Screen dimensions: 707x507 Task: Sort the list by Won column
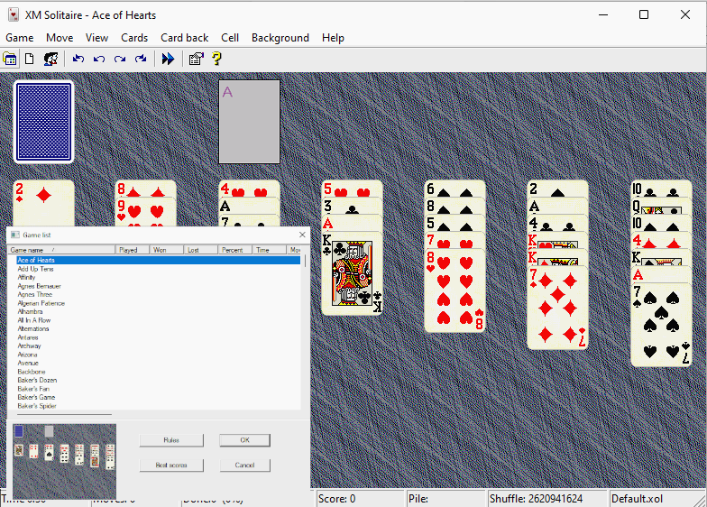point(166,250)
